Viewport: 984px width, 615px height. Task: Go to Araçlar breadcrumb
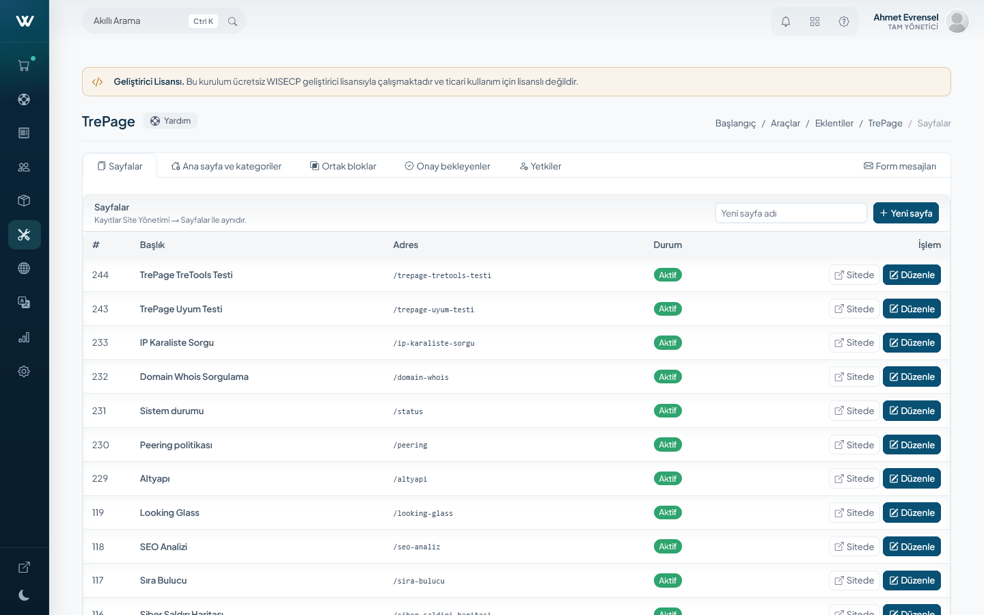(x=785, y=124)
